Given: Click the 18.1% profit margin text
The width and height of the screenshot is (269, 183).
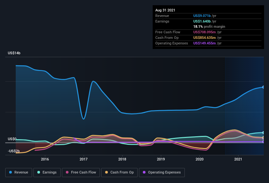Looking at the screenshot, I should [209, 26].
